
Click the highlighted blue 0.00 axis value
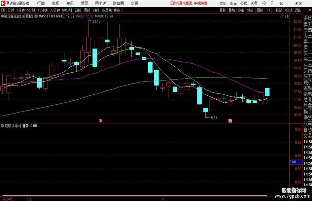point(296,162)
